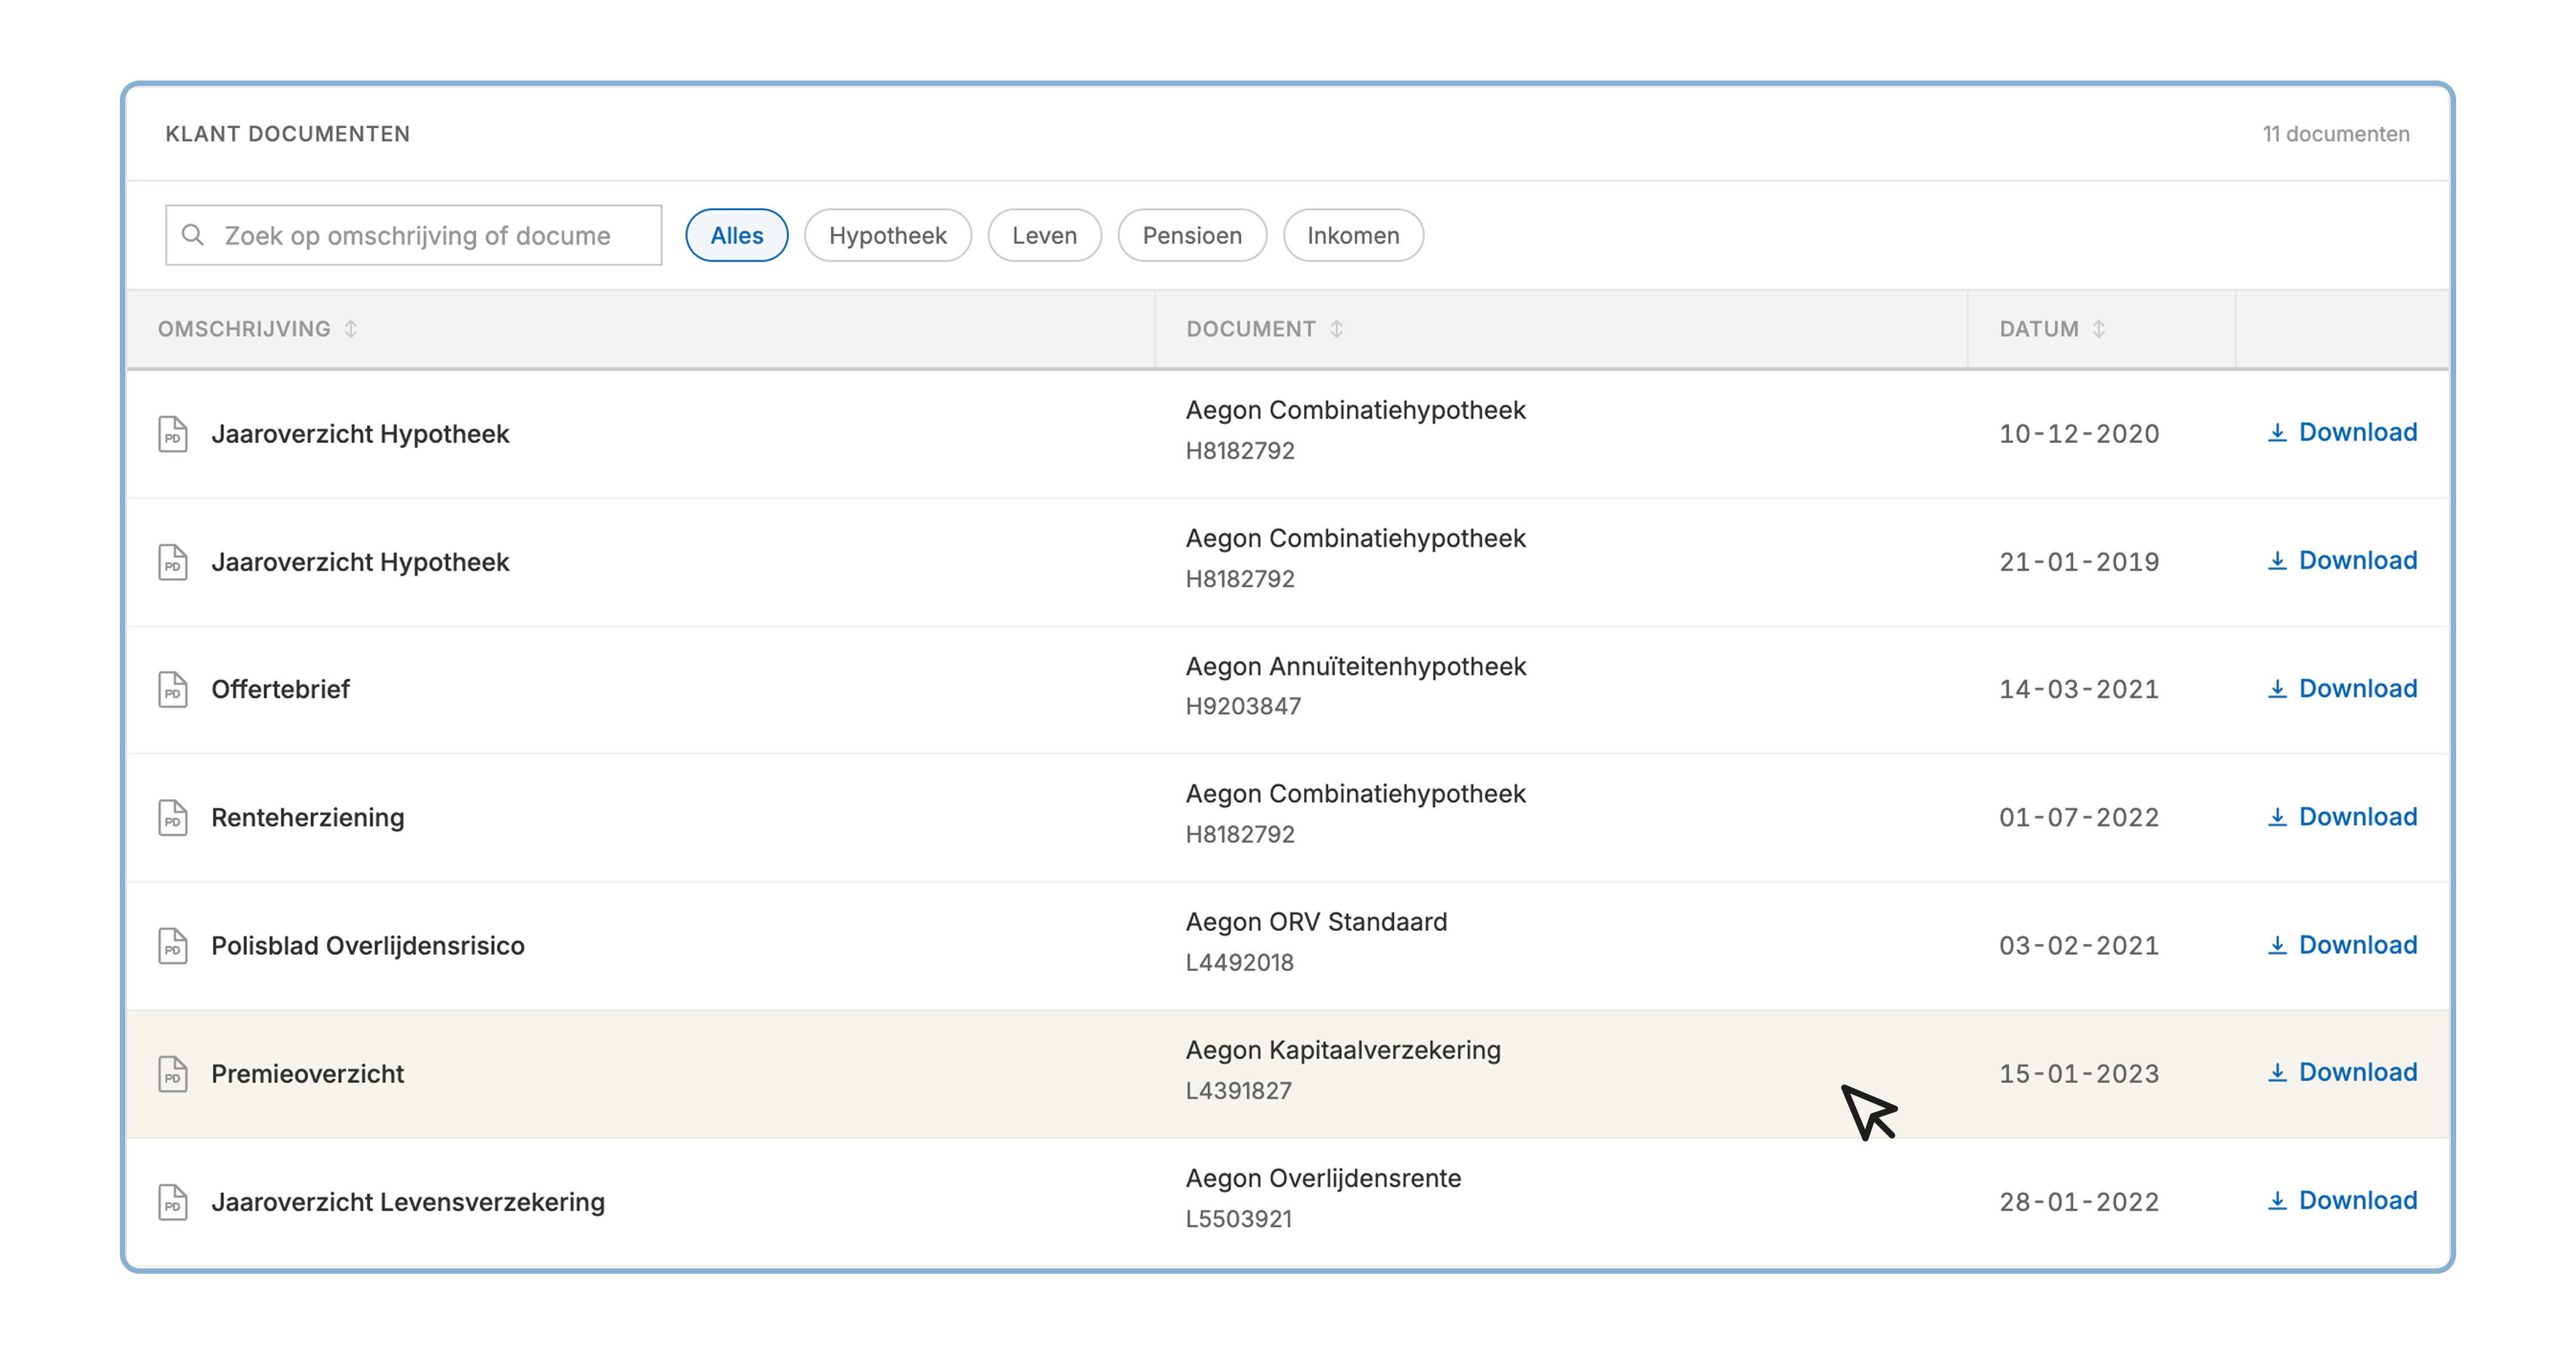Sort by Omschrijving column arrows
Screen dimensions: 2576x1356
click(351, 329)
